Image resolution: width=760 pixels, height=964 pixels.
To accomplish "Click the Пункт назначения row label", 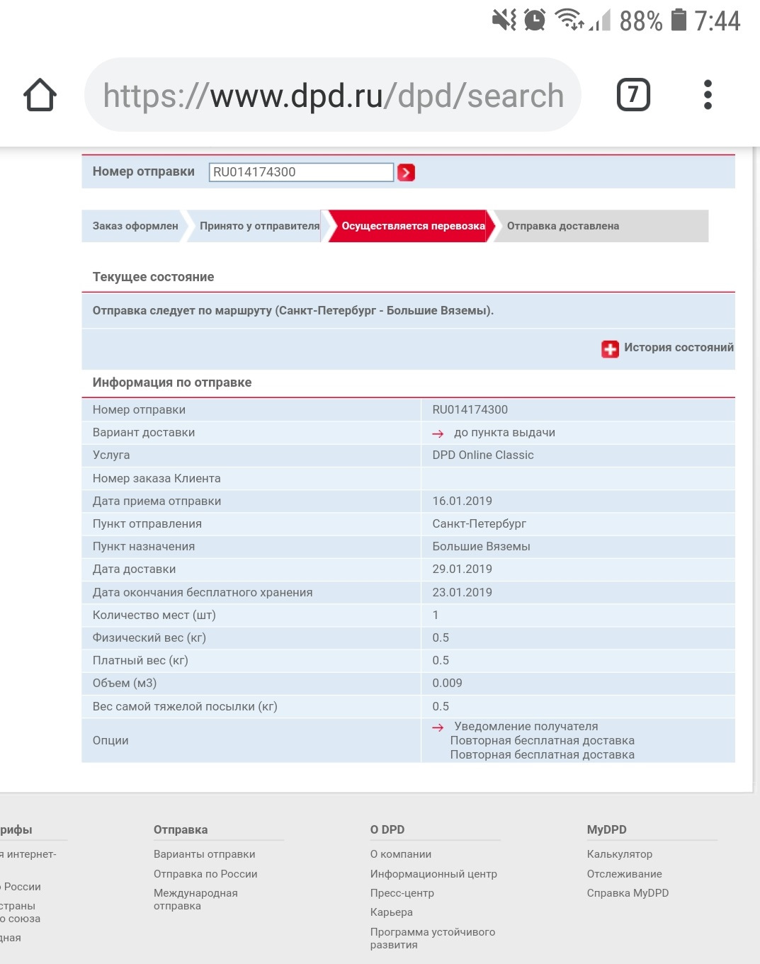I will (144, 547).
